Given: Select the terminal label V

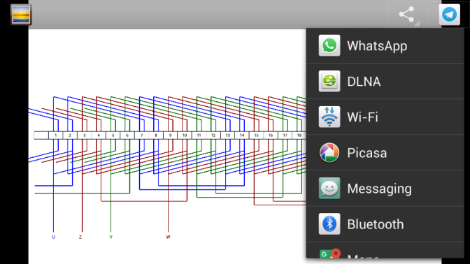Looking at the screenshot, I should point(111,237).
